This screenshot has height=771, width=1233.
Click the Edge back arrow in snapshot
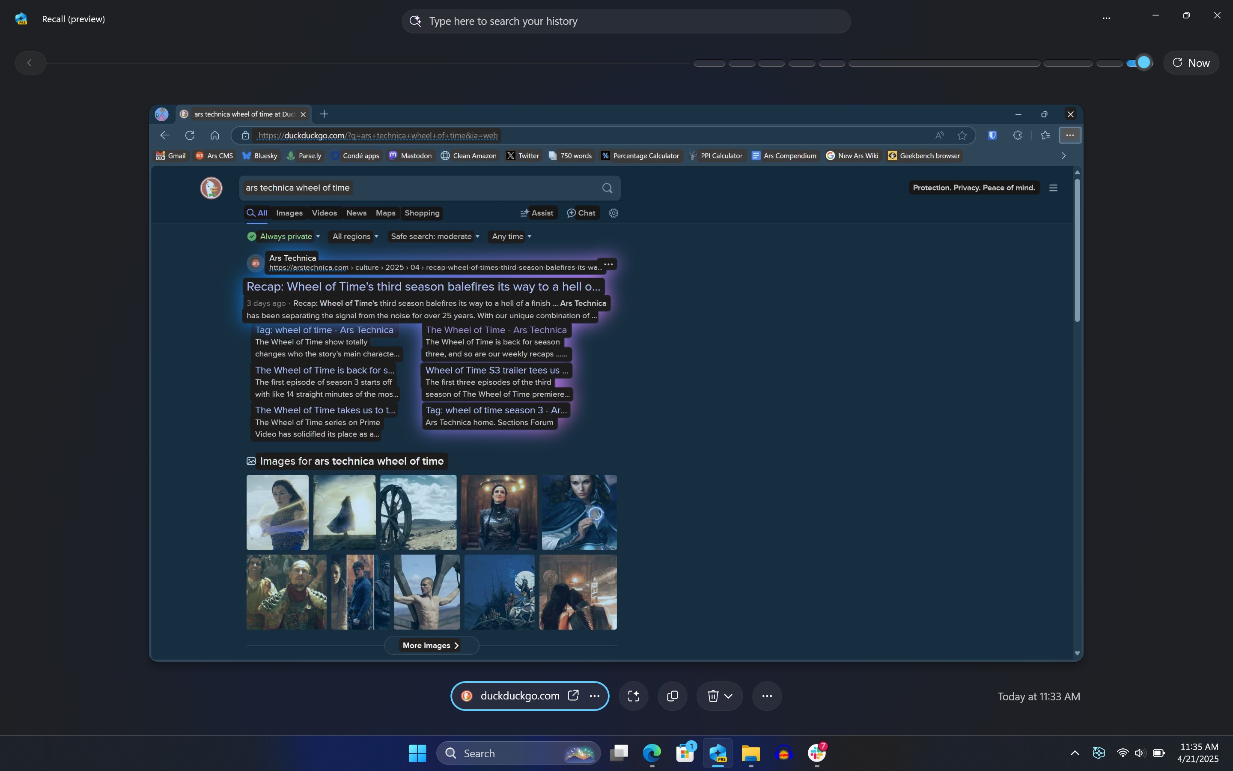tap(164, 135)
